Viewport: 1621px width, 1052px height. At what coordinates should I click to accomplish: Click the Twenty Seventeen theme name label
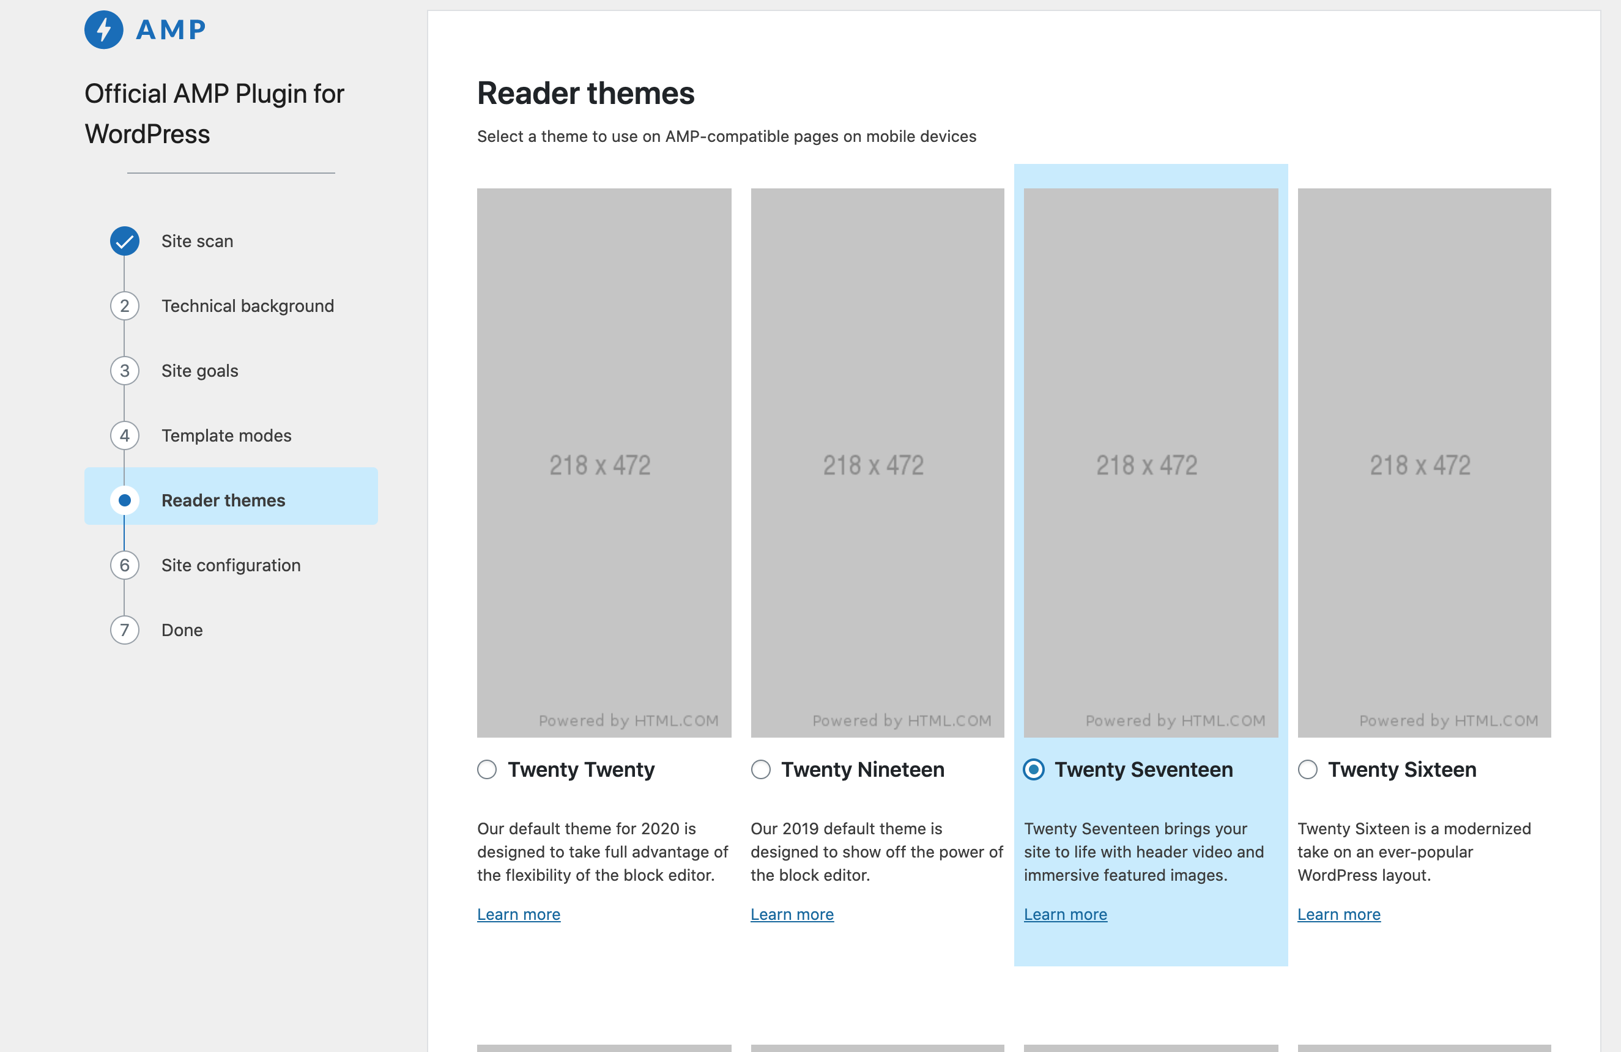pos(1144,769)
